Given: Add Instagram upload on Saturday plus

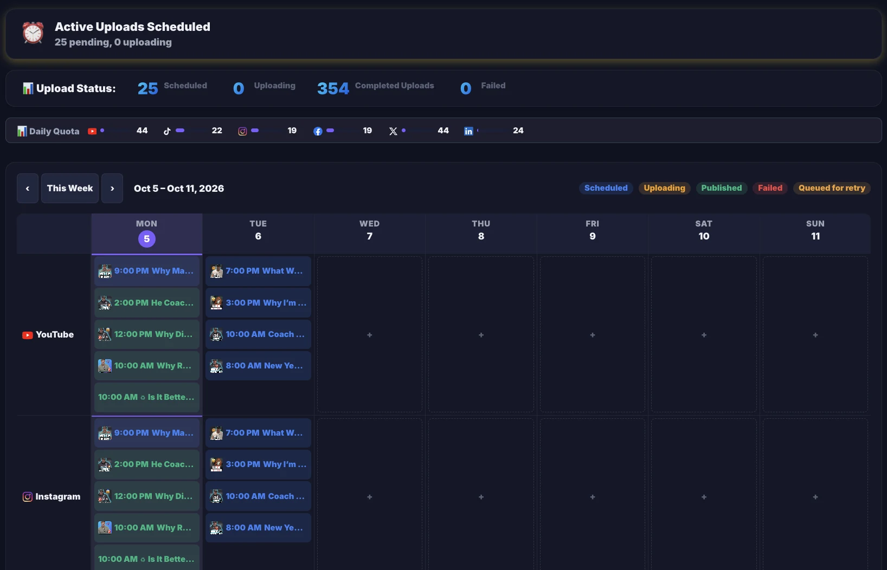Looking at the screenshot, I should [704, 497].
